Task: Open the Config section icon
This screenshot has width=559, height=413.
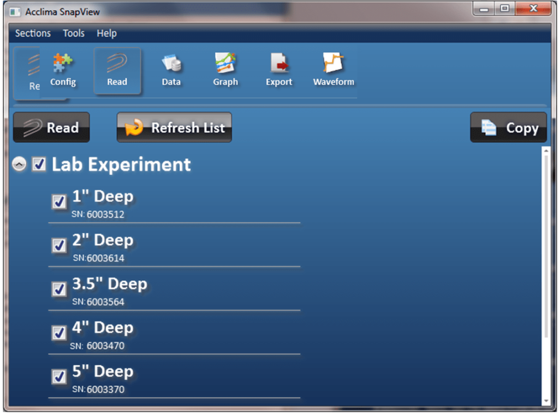Action: tap(63, 68)
